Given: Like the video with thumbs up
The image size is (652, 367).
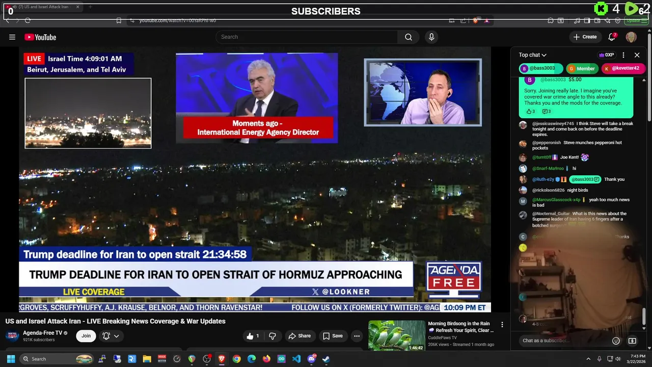Looking at the screenshot, I should [253, 336].
